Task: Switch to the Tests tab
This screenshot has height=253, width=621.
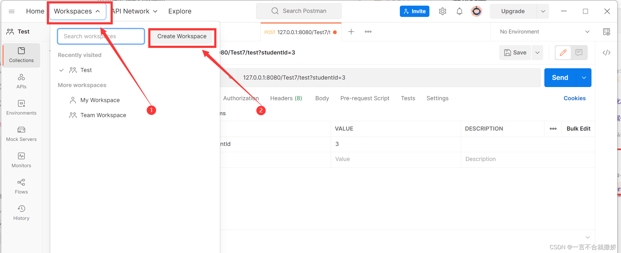Action: click(x=408, y=98)
